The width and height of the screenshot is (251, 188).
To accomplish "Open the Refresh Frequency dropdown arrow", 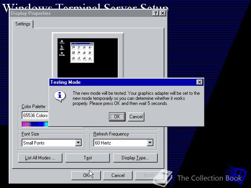I will point(150,143).
